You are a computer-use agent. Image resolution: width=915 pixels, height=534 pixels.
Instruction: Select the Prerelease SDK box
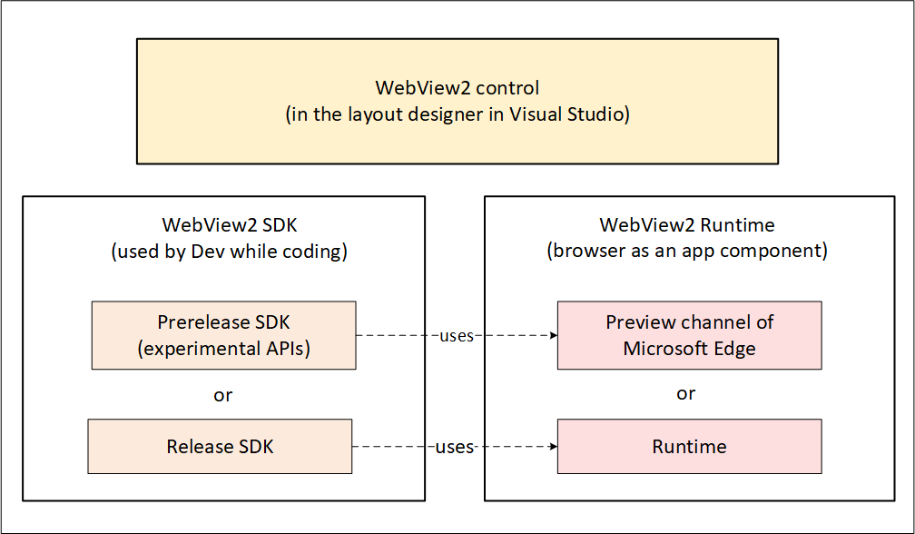click(223, 336)
